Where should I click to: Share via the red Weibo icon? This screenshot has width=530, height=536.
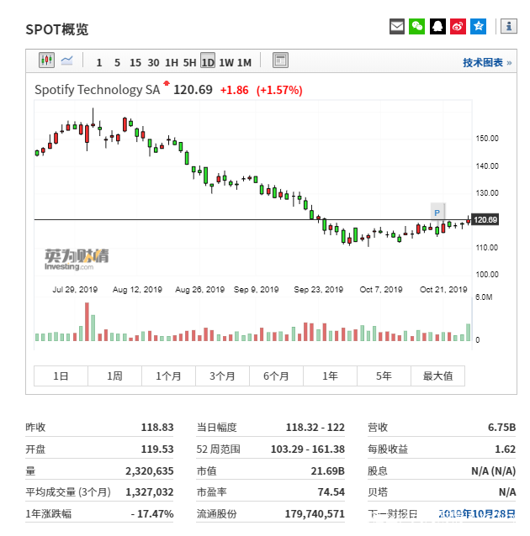point(458,26)
